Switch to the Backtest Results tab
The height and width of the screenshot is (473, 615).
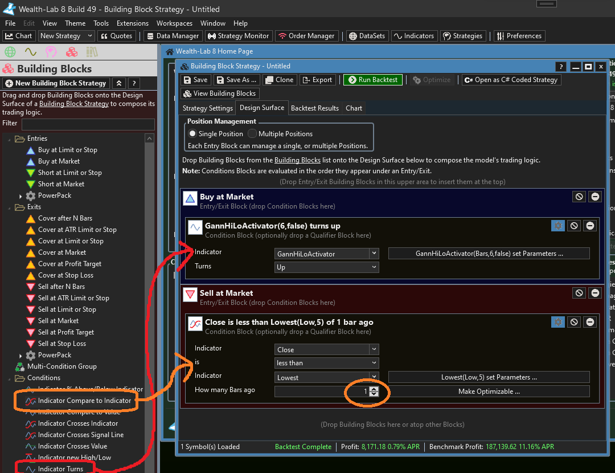tap(314, 108)
